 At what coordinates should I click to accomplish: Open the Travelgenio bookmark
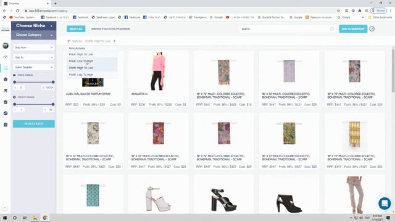pyautogui.click(x=197, y=17)
